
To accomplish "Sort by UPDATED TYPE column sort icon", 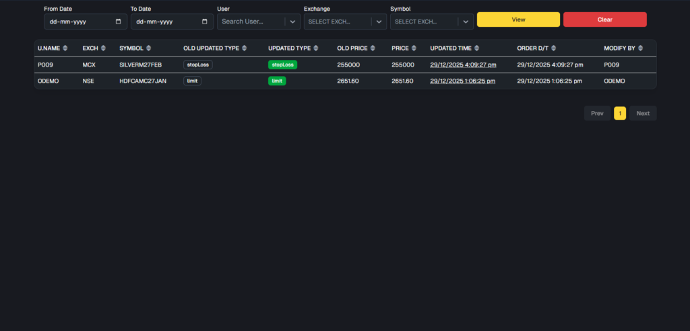I will point(316,48).
